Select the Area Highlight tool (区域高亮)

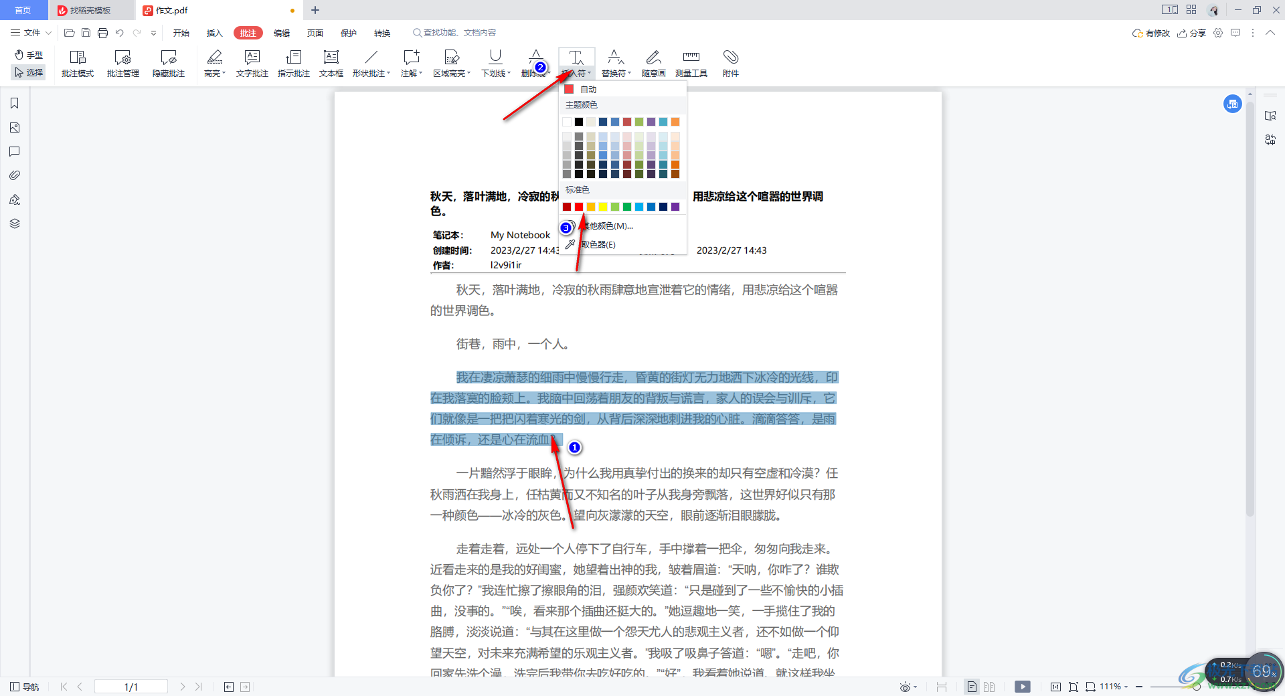point(452,58)
